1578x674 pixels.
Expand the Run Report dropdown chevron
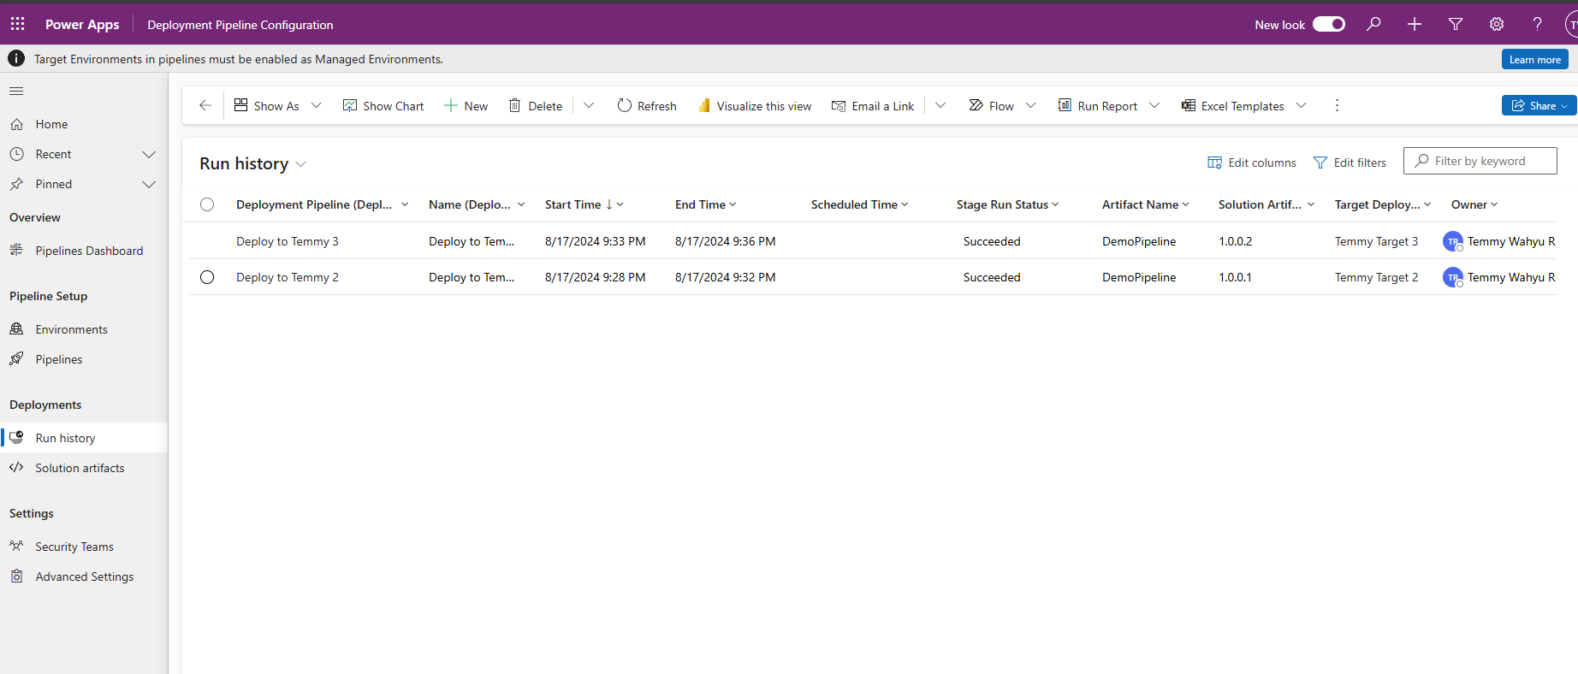click(x=1154, y=105)
